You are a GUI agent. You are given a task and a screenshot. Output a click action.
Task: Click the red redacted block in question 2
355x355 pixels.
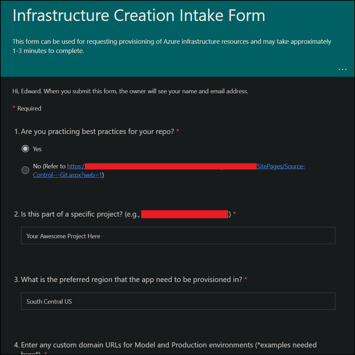pos(184,214)
